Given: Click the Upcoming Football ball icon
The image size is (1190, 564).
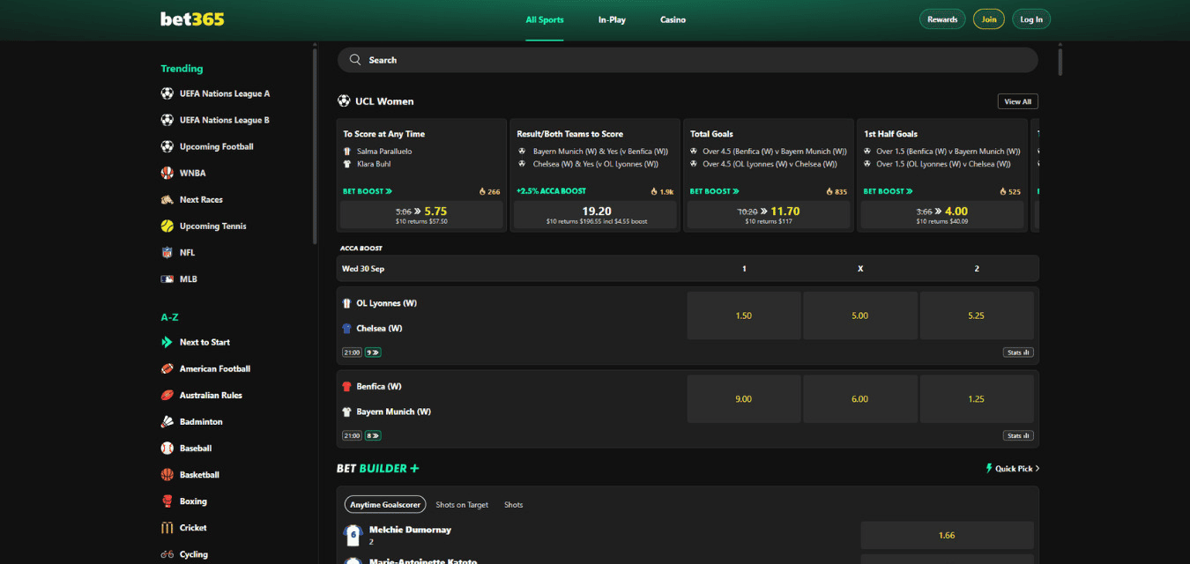Looking at the screenshot, I should 167,146.
